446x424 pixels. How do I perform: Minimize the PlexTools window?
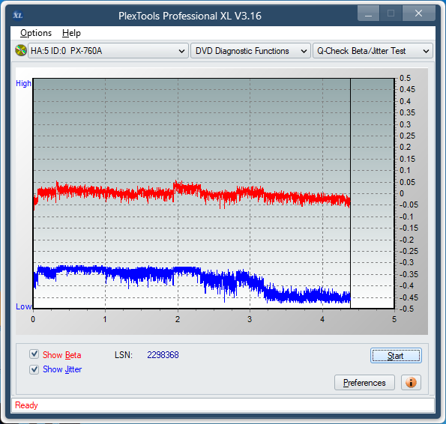[x=368, y=13]
